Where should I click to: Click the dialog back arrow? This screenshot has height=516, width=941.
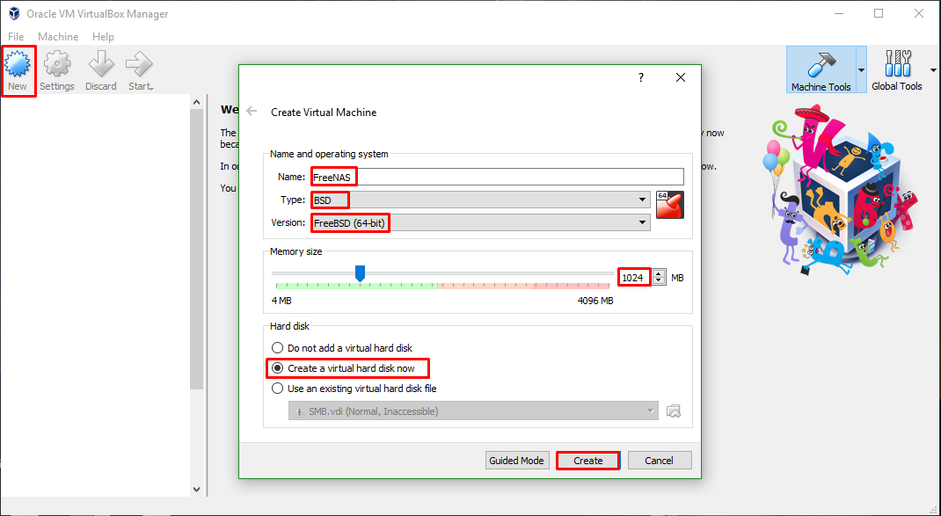tap(252, 111)
